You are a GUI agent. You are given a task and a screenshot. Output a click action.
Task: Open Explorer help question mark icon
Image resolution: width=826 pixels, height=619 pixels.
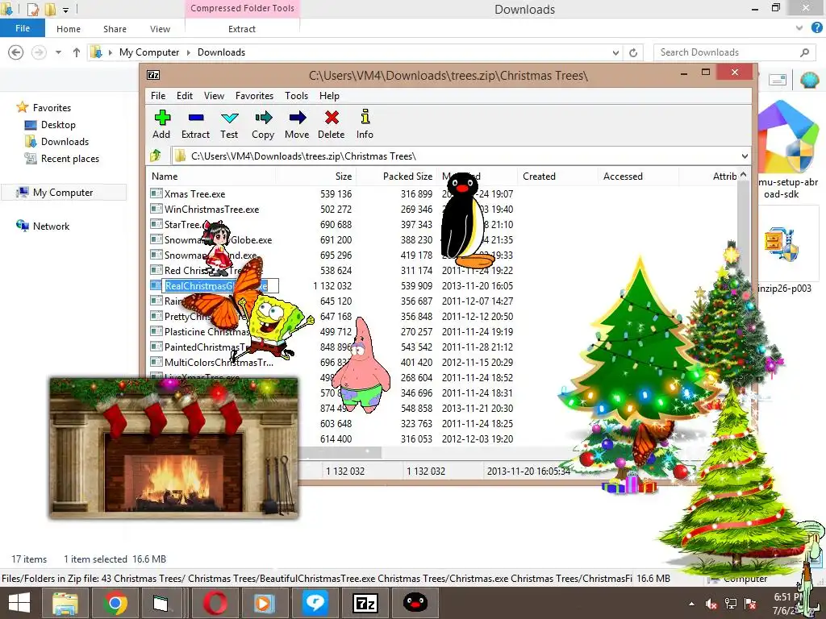(x=816, y=28)
